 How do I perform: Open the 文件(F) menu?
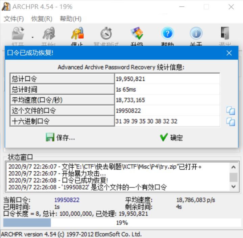click(14, 19)
